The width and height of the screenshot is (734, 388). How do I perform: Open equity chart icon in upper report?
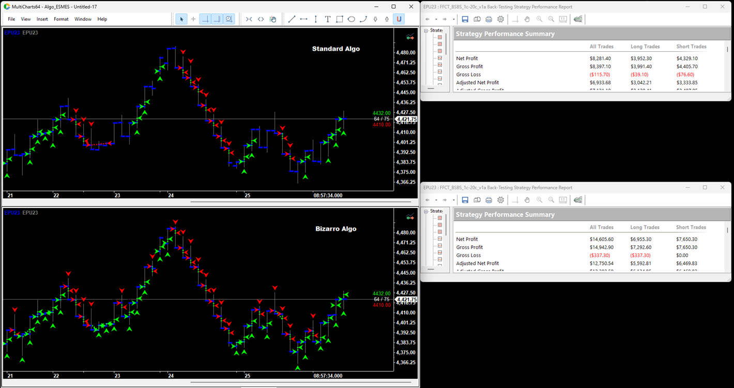click(x=578, y=19)
